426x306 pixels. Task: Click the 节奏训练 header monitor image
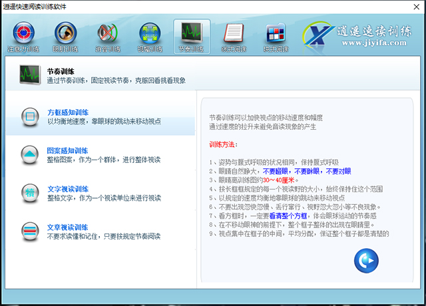click(30, 75)
